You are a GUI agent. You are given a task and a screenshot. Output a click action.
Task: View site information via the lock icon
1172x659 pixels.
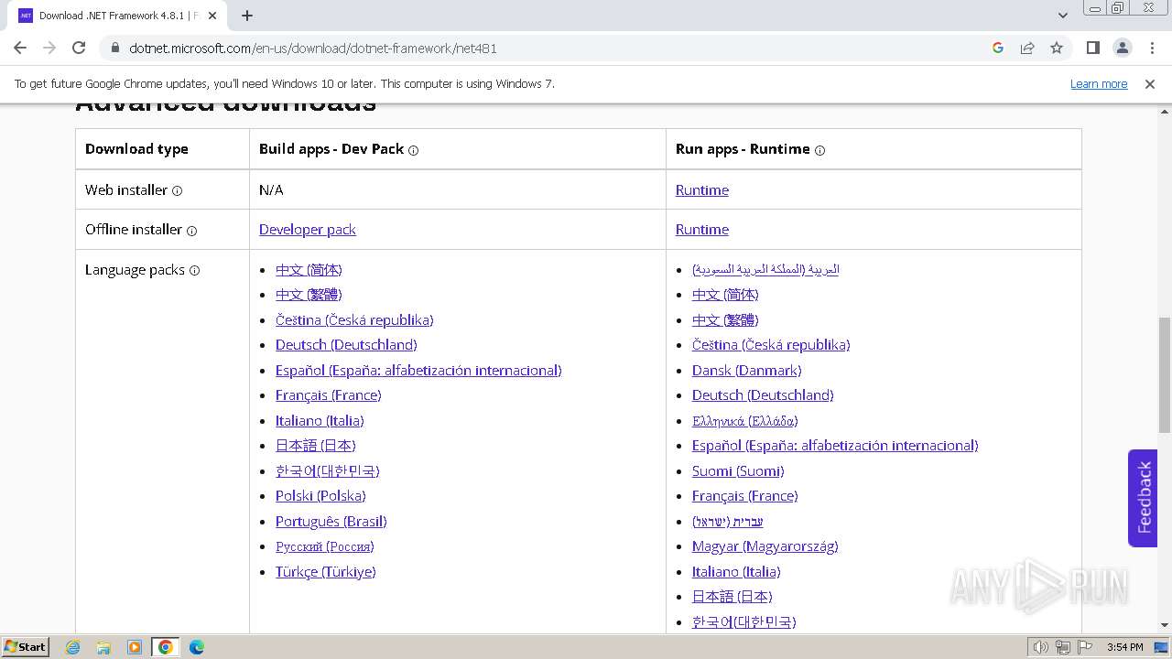114,48
